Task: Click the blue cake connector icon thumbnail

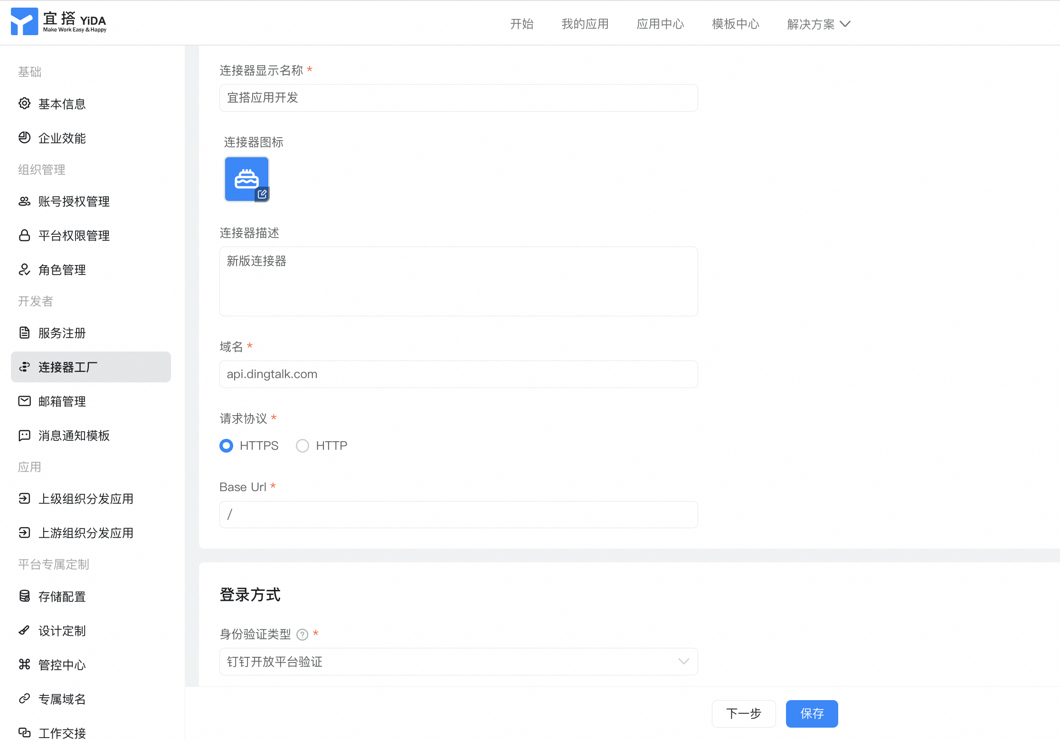Action: coord(246,179)
